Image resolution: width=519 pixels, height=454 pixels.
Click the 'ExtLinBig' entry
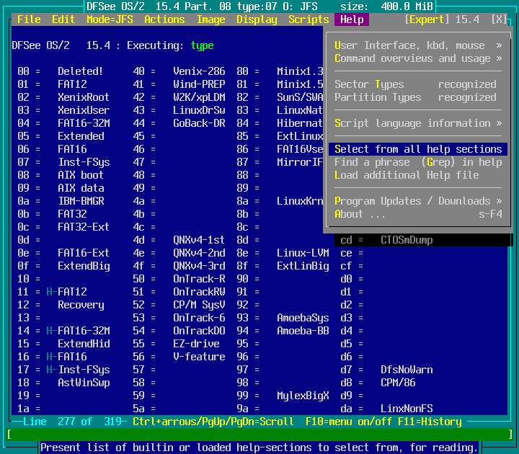(x=303, y=266)
